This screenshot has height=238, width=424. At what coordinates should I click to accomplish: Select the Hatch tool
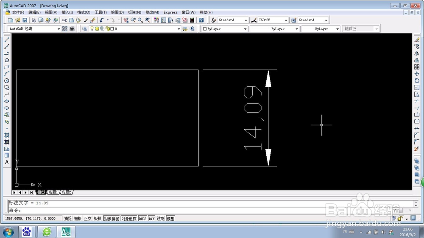(7, 135)
